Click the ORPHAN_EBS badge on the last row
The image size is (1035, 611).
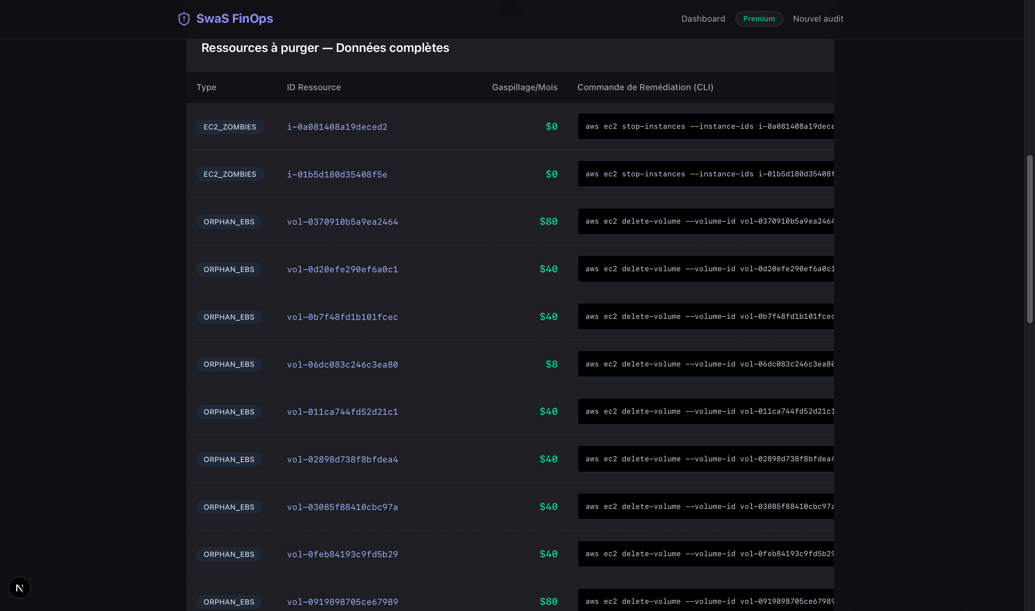point(229,602)
